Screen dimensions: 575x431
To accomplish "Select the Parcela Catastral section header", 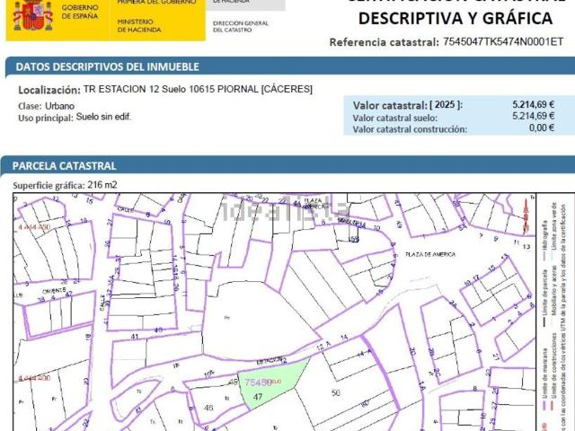I will click(x=66, y=165).
